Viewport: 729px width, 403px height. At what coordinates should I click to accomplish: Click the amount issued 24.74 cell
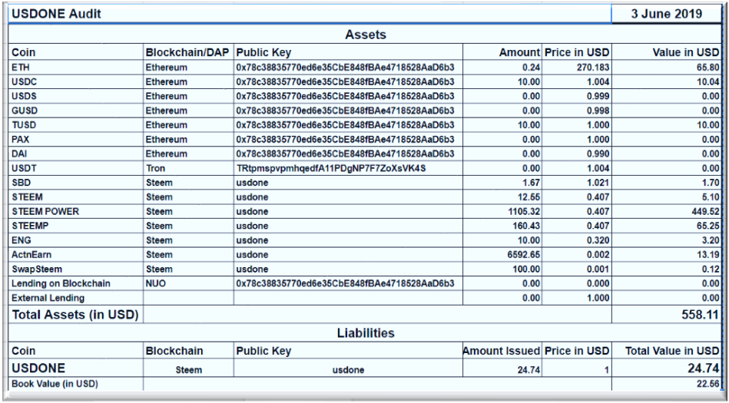pyautogui.click(x=502, y=368)
